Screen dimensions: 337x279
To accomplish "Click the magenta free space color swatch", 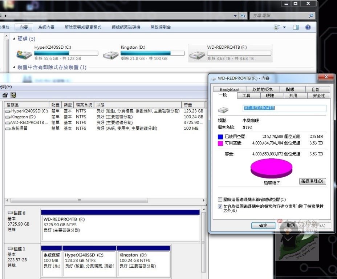I will pos(220,143).
